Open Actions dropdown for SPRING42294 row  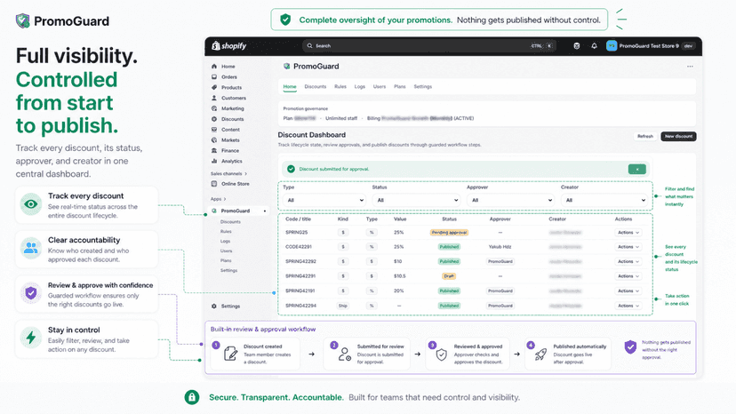(628, 306)
